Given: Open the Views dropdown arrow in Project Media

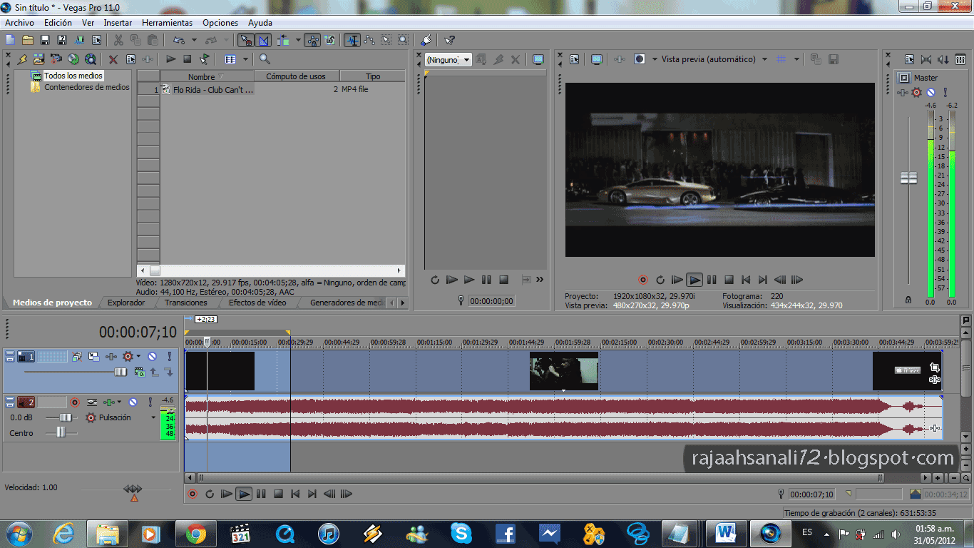Looking at the screenshot, I should click(245, 59).
